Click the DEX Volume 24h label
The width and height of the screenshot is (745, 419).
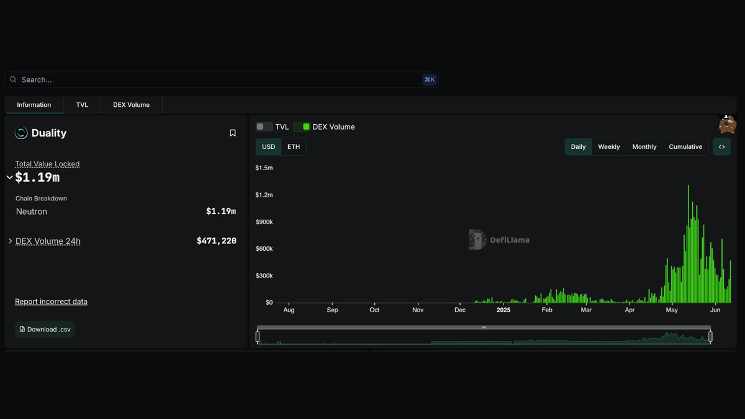(x=48, y=241)
